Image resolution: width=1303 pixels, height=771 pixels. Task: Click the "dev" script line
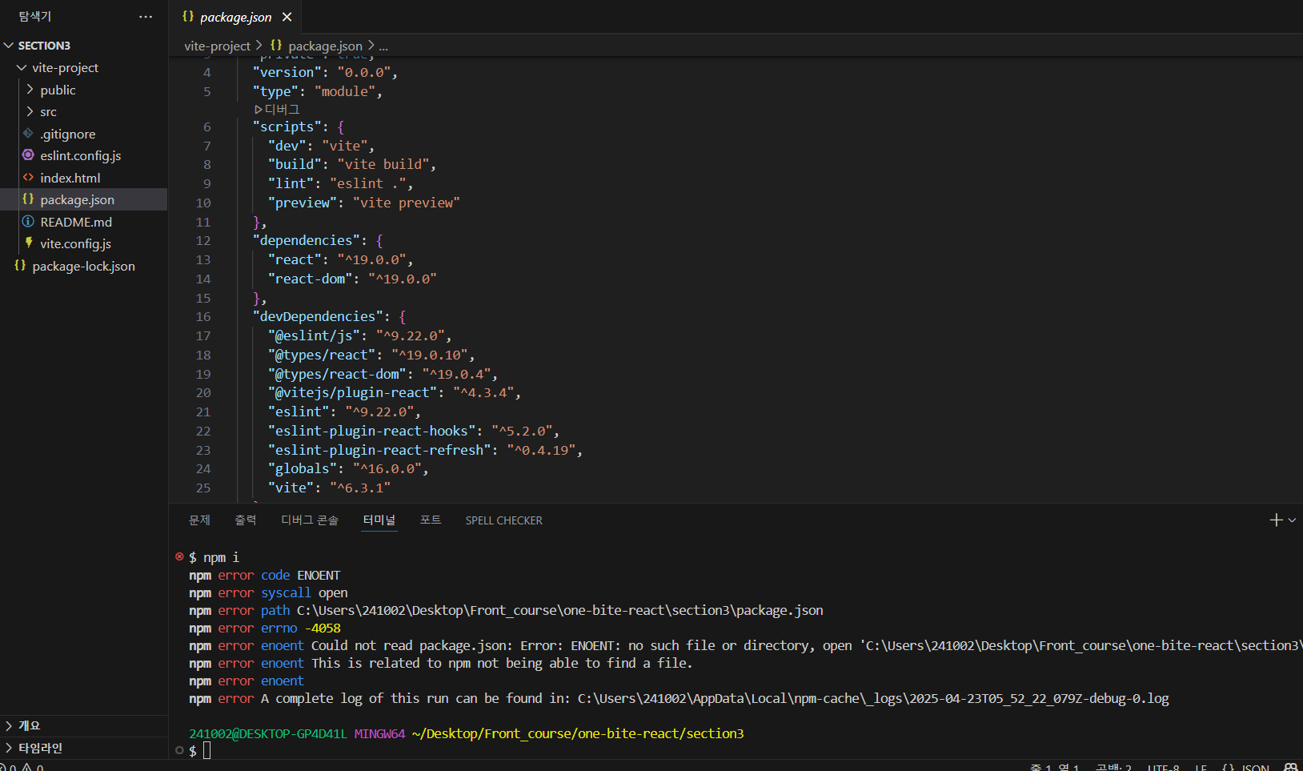pyautogui.click(x=321, y=146)
